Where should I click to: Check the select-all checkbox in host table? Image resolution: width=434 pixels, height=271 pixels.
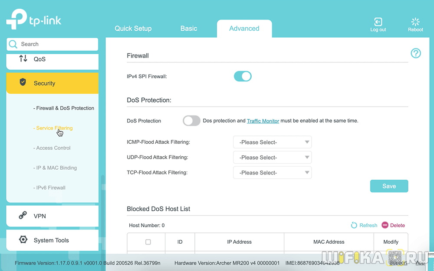(x=148, y=242)
